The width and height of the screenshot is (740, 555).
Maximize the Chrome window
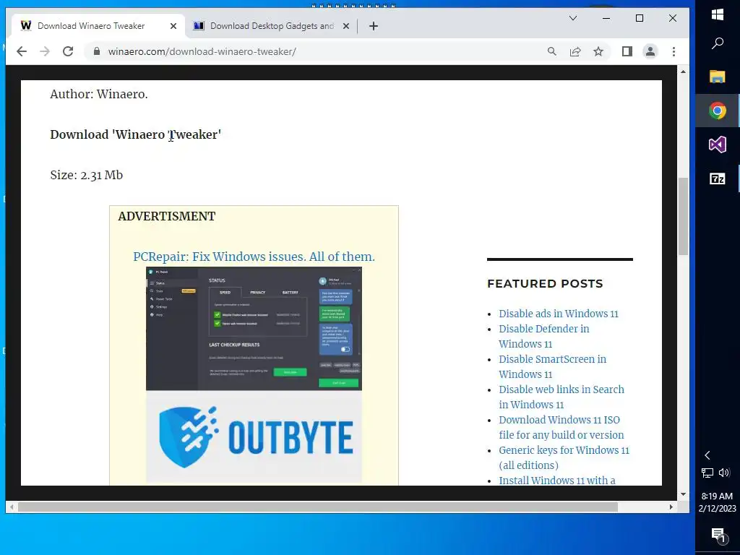[640, 18]
